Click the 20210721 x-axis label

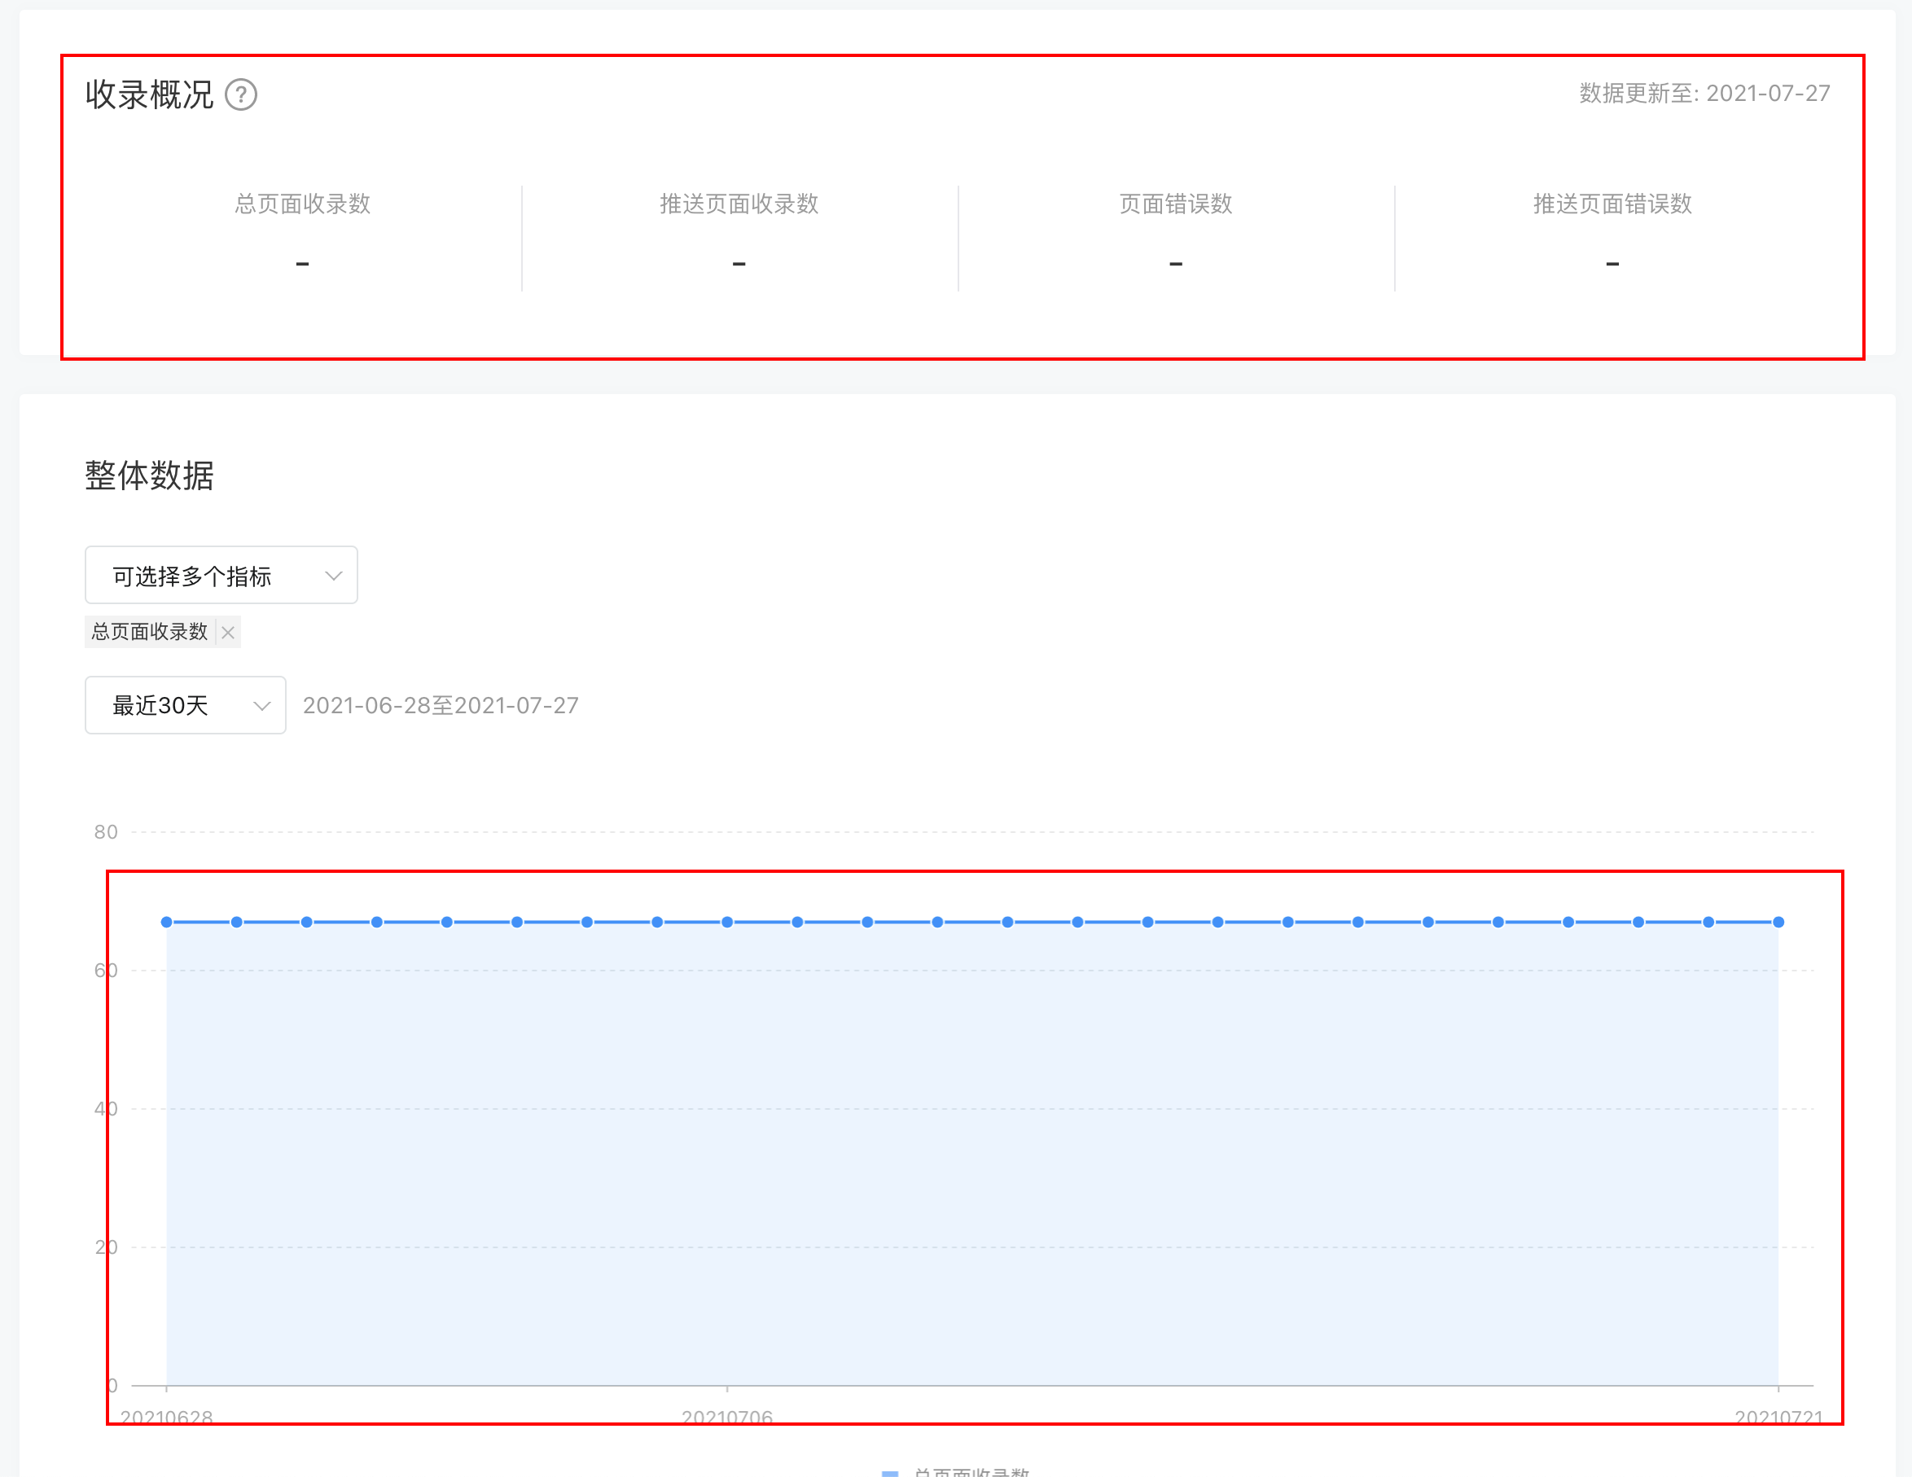point(1778,1416)
